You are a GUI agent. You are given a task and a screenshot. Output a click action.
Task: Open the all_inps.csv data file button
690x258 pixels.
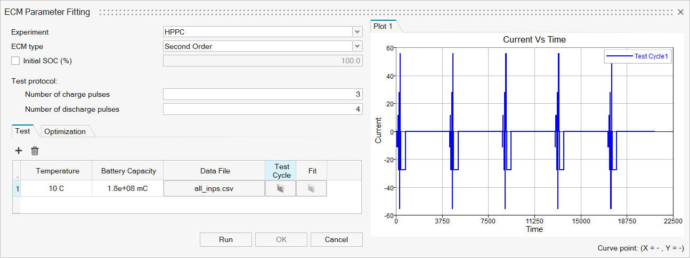click(214, 188)
